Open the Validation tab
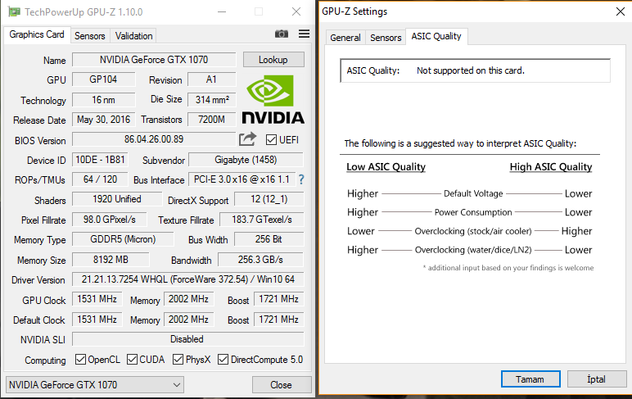The image size is (632, 399). [x=133, y=36]
